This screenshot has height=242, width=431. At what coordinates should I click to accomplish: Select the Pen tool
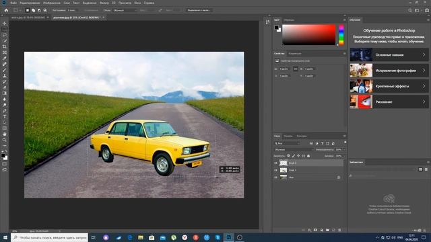(5, 111)
